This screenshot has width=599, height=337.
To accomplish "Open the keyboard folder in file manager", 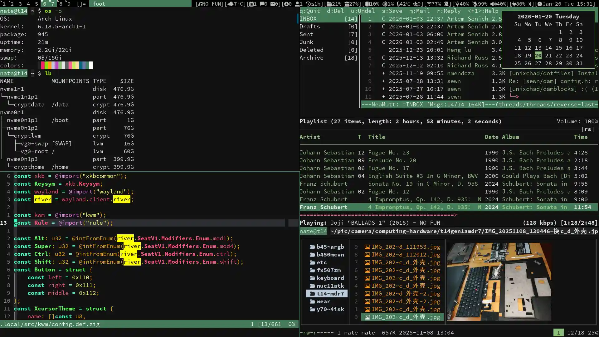I will 330,278.
